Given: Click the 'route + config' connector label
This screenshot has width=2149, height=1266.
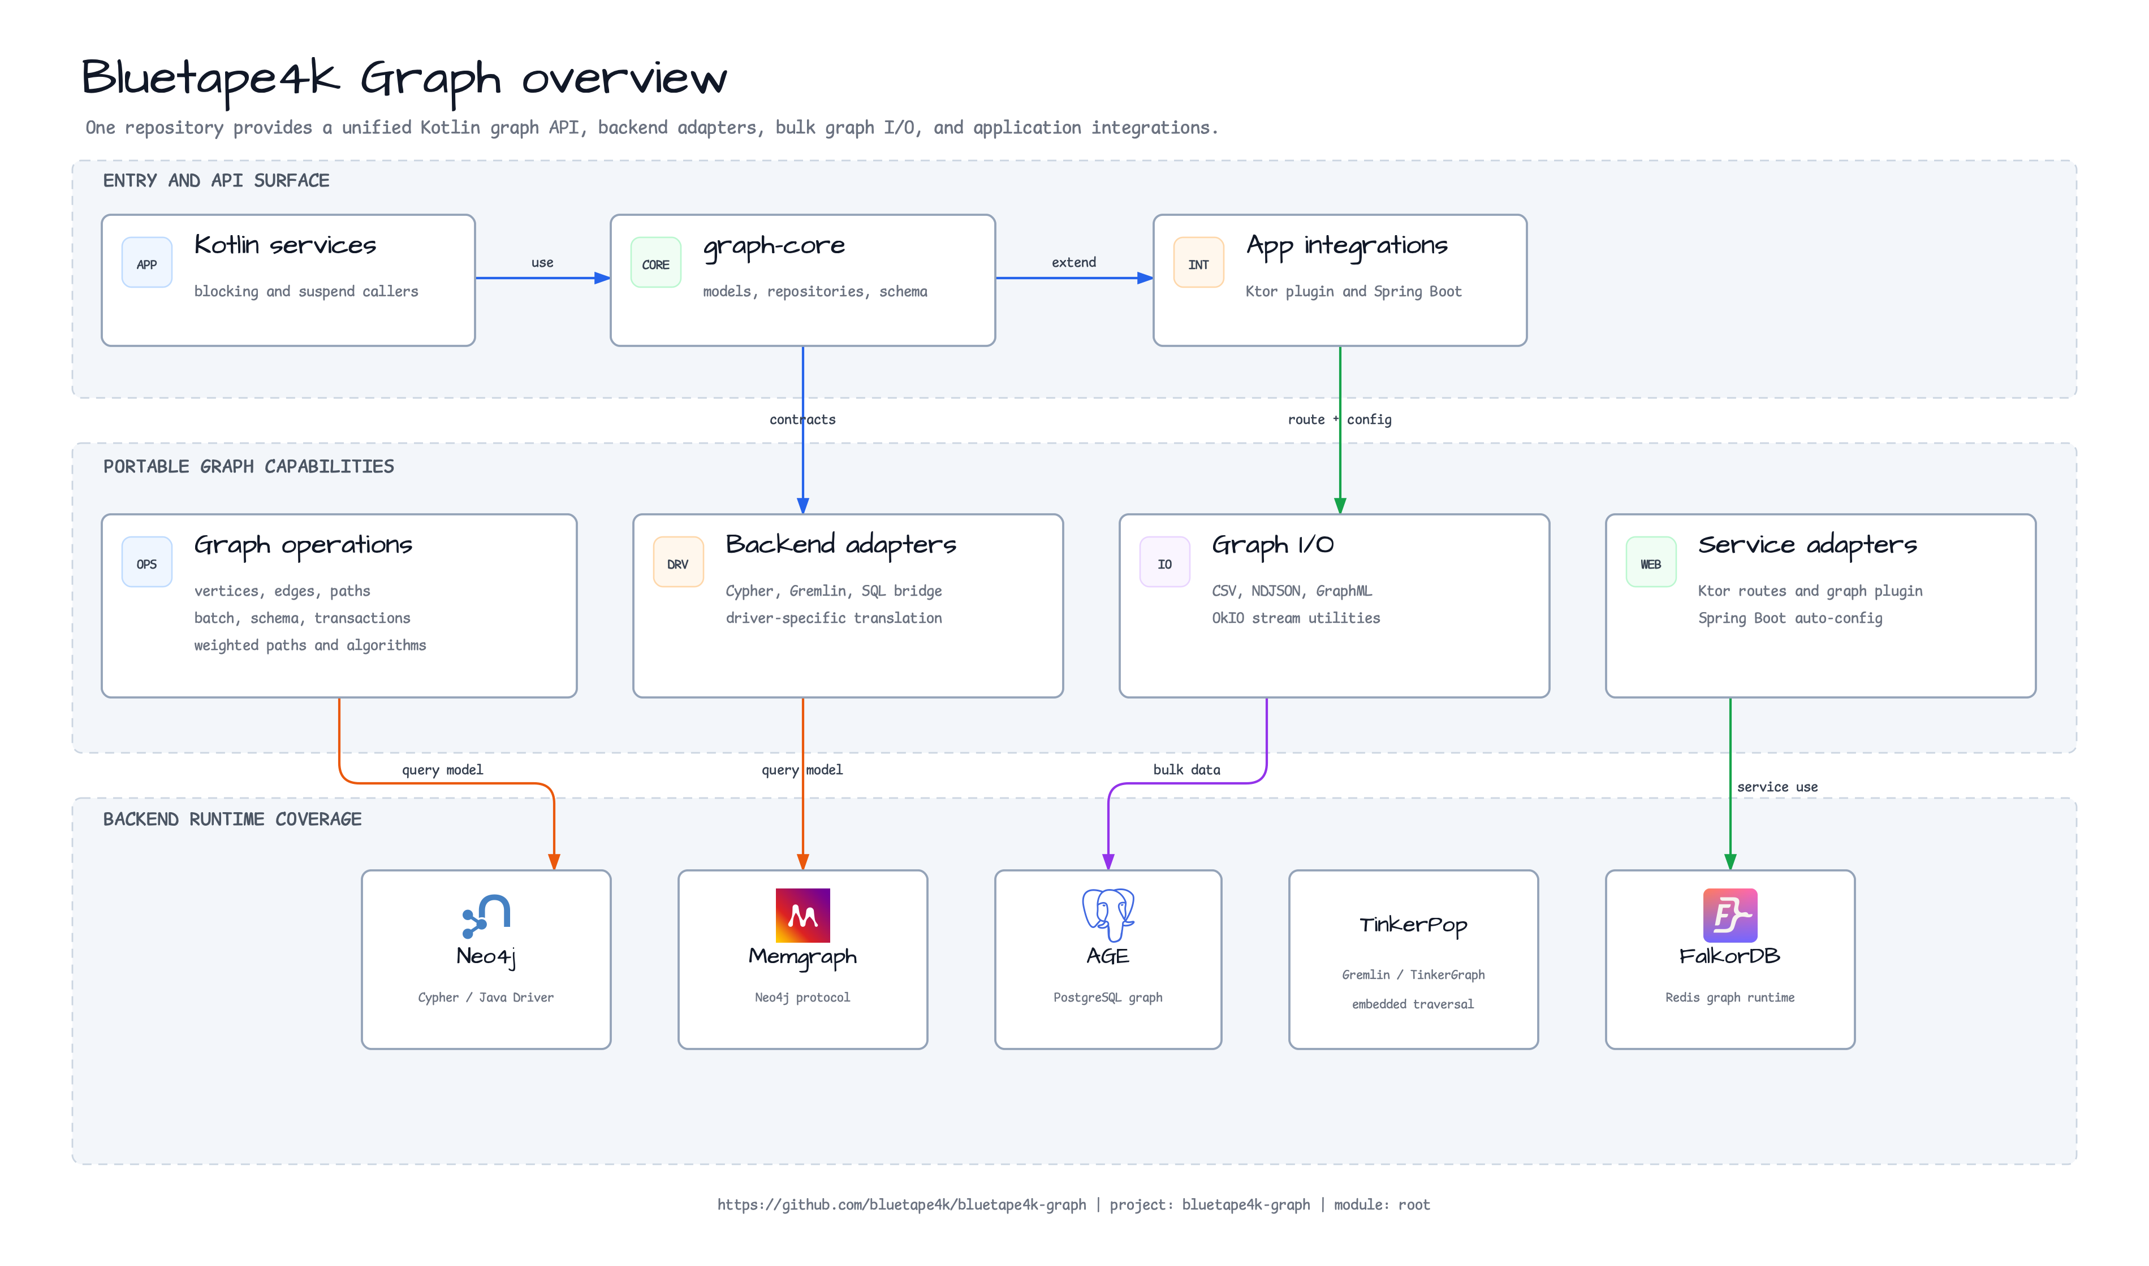Looking at the screenshot, I should (1339, 420).
